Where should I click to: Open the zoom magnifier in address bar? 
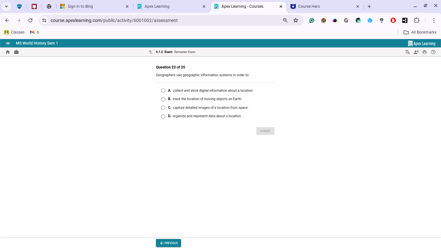pyautogui.click(x=285, y=20)
